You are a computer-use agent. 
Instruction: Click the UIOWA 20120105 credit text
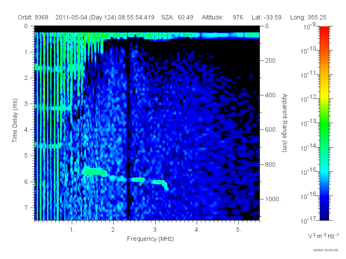point(326,250)
